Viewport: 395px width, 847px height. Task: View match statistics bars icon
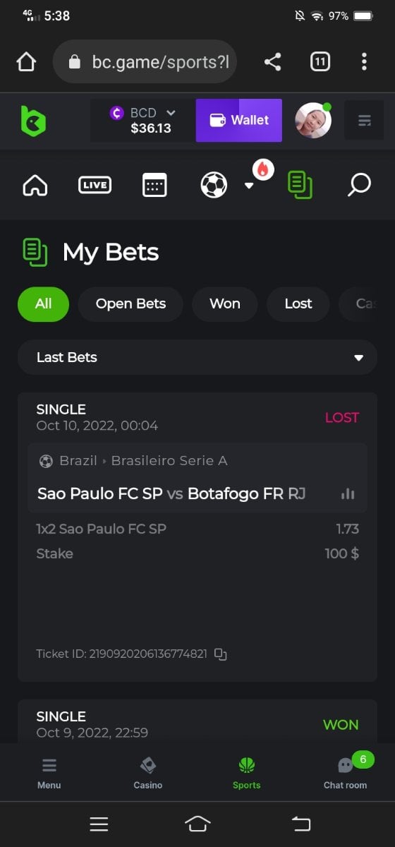348,494
